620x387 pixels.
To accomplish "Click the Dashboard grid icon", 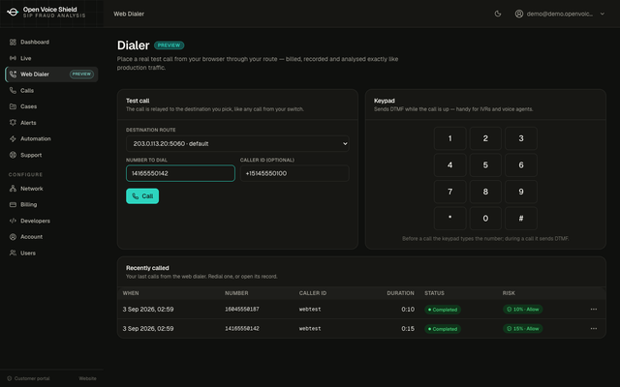I will pyautogui.click(x=13, y=42).
